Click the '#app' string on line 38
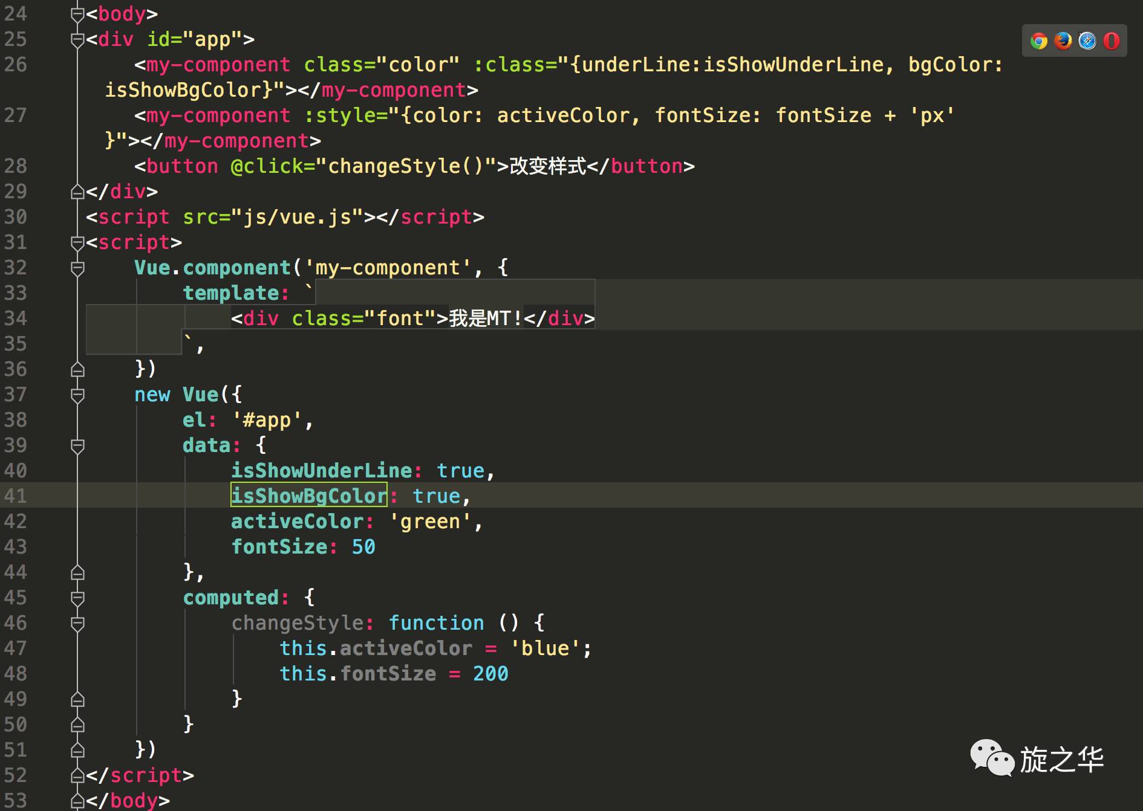 (x=267, y=419)
